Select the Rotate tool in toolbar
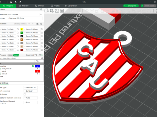This screenshot has height=117, width=157. click(92, 11)
